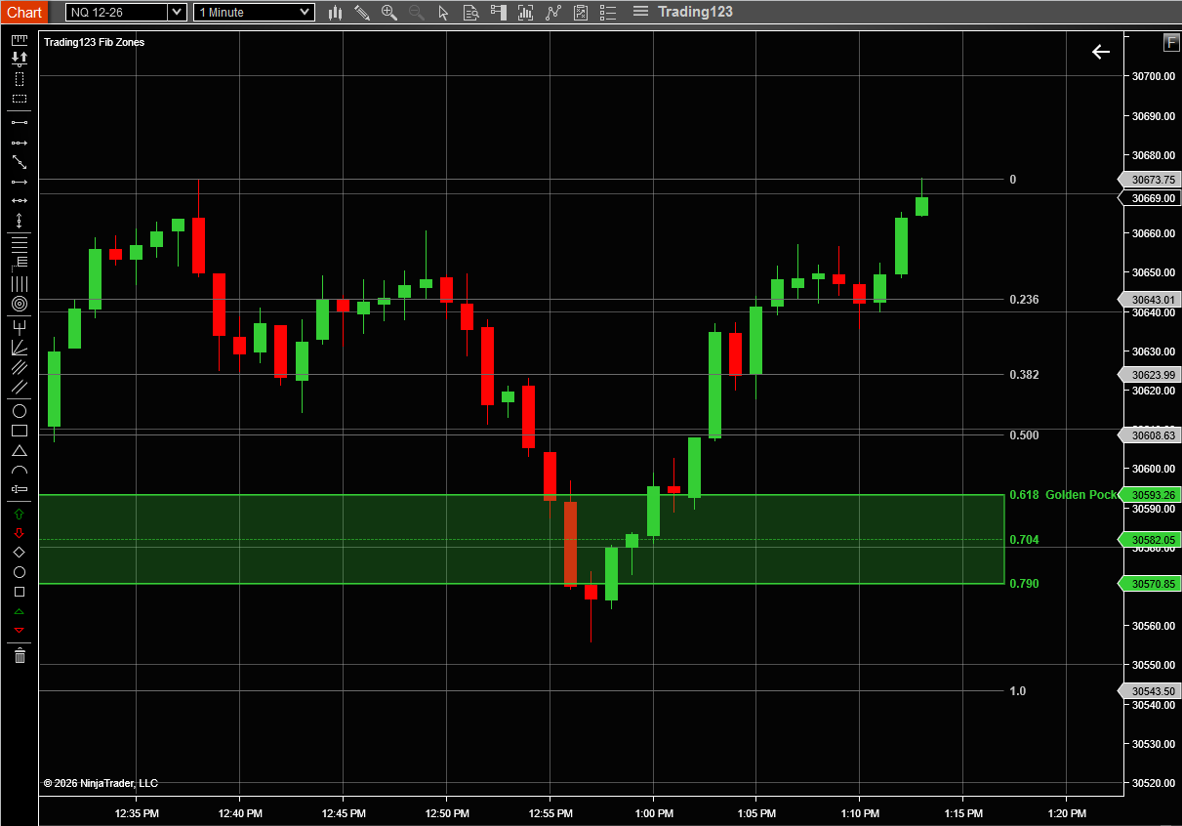Click the 30608.63 price marker

click(x=1149, y=435)
